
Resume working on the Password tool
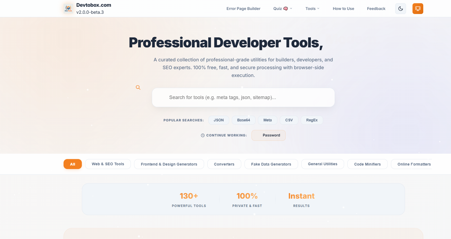tap(268, 135)
